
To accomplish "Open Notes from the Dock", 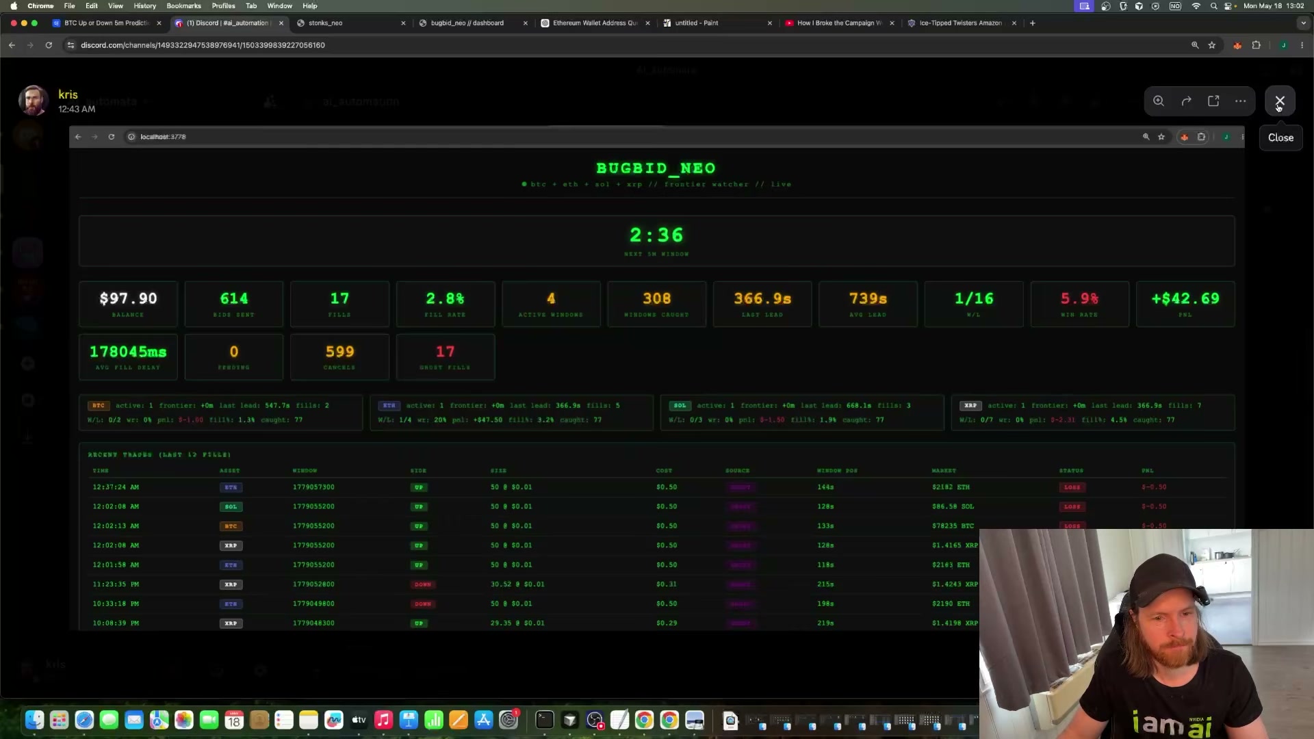I will 309,720.
